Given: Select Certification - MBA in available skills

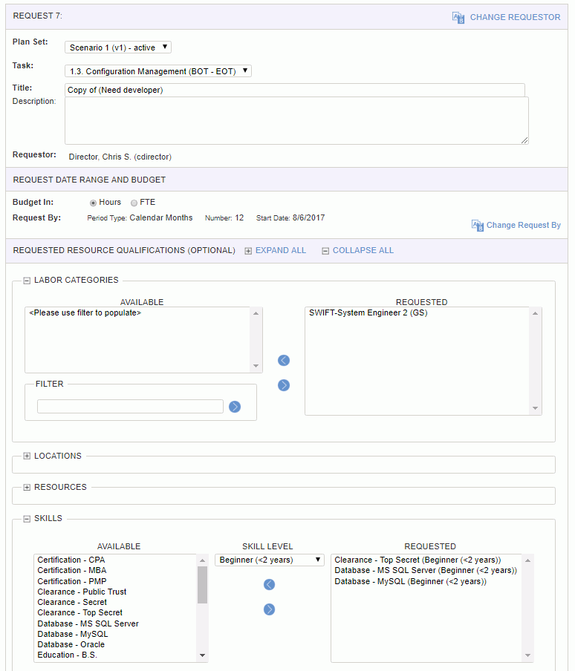Looking at the screenshot, I should click(72, 571).
